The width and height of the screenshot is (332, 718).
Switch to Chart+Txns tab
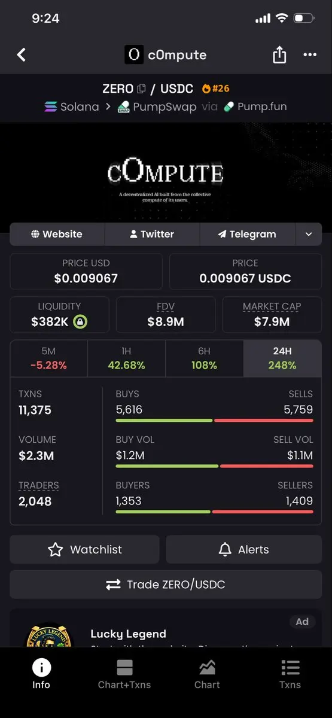pyautogui.click(x=124, y=674)
